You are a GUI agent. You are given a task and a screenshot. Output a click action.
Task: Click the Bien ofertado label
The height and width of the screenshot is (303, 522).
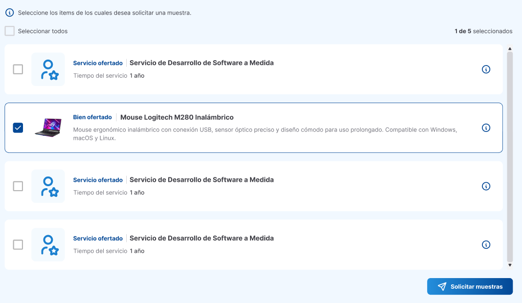pos(92,117)
